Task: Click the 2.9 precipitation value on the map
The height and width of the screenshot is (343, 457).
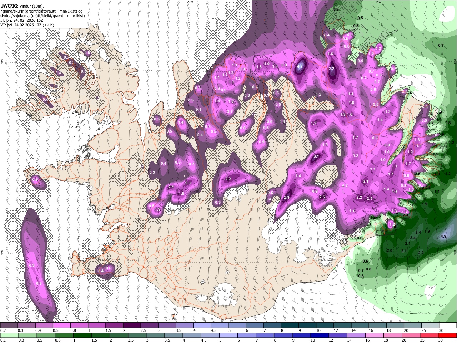Action: click(287, 198)
